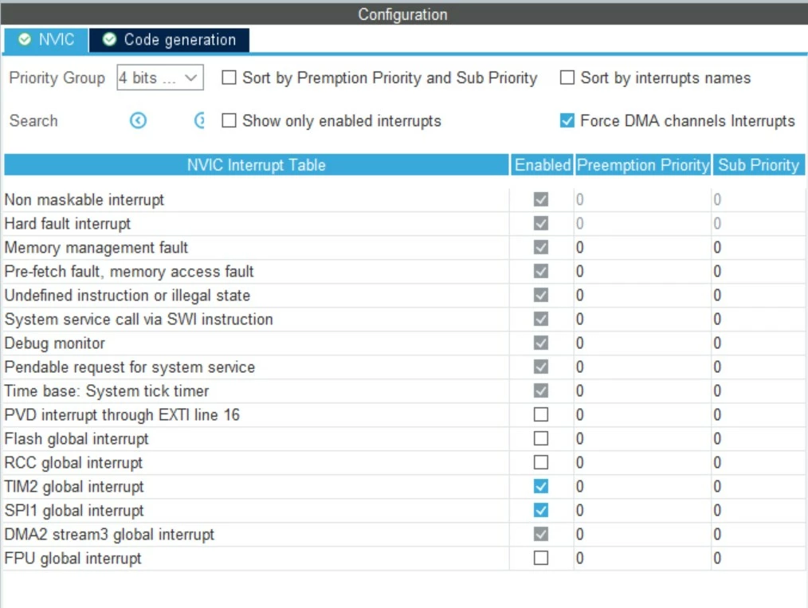This screenshot has width=808, height=608.
Task: Click the Preemption Priority column header
Action: 642,165
